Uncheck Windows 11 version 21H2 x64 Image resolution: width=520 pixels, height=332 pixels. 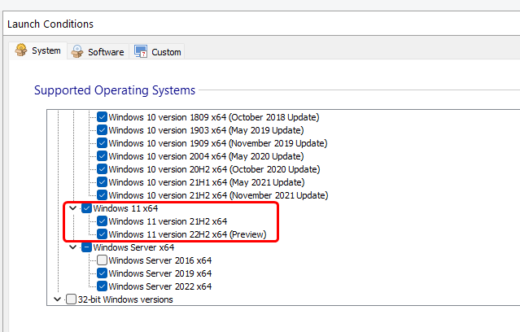(102, 221)
